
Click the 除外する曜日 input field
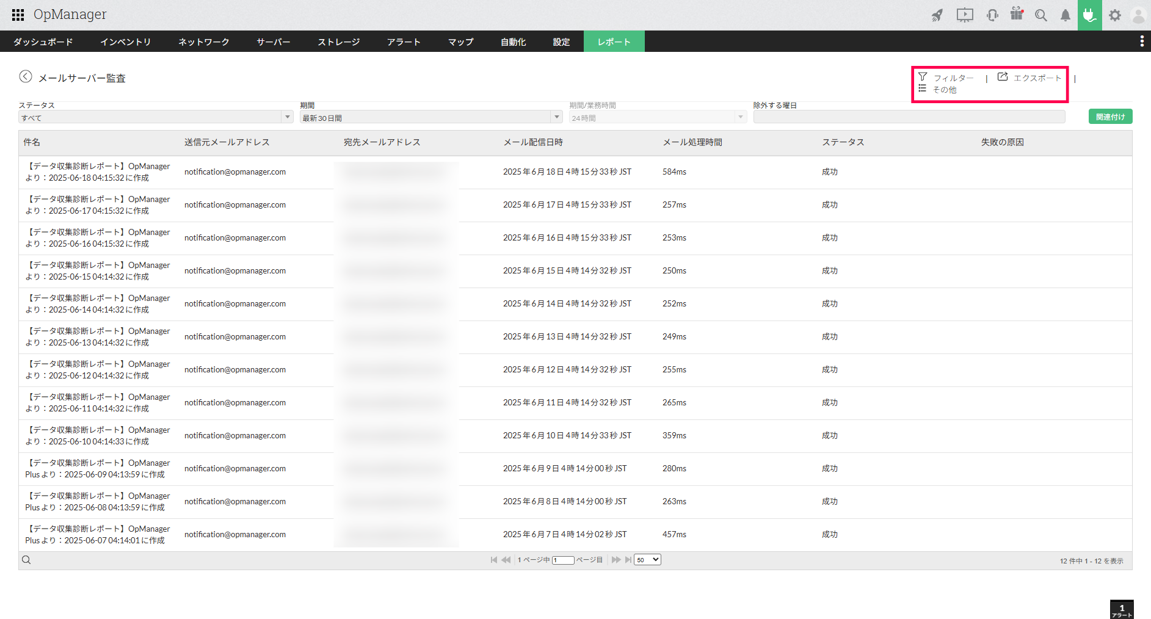point(909,117)
